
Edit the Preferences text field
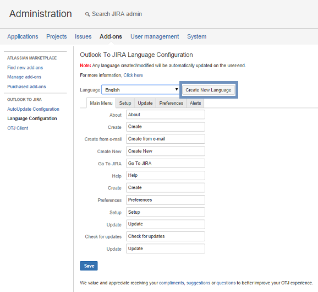click(166, 200)
